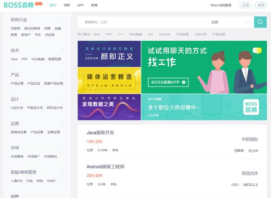Expand the 设计 category arrow
This screenshot has height=198, width=271.
point(62,99)
